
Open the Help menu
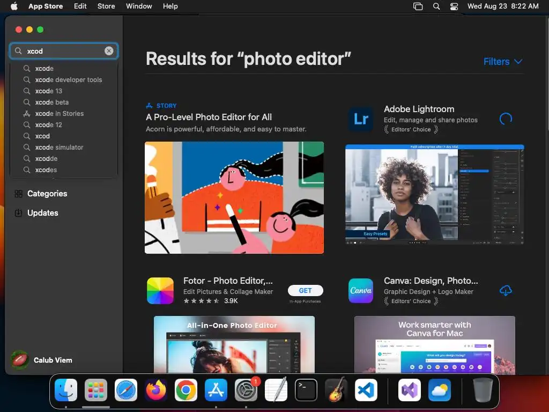[170, 6]
